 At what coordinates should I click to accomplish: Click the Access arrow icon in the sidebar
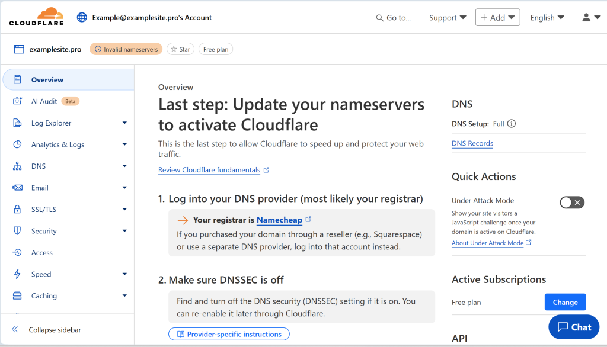pos(17,253)
